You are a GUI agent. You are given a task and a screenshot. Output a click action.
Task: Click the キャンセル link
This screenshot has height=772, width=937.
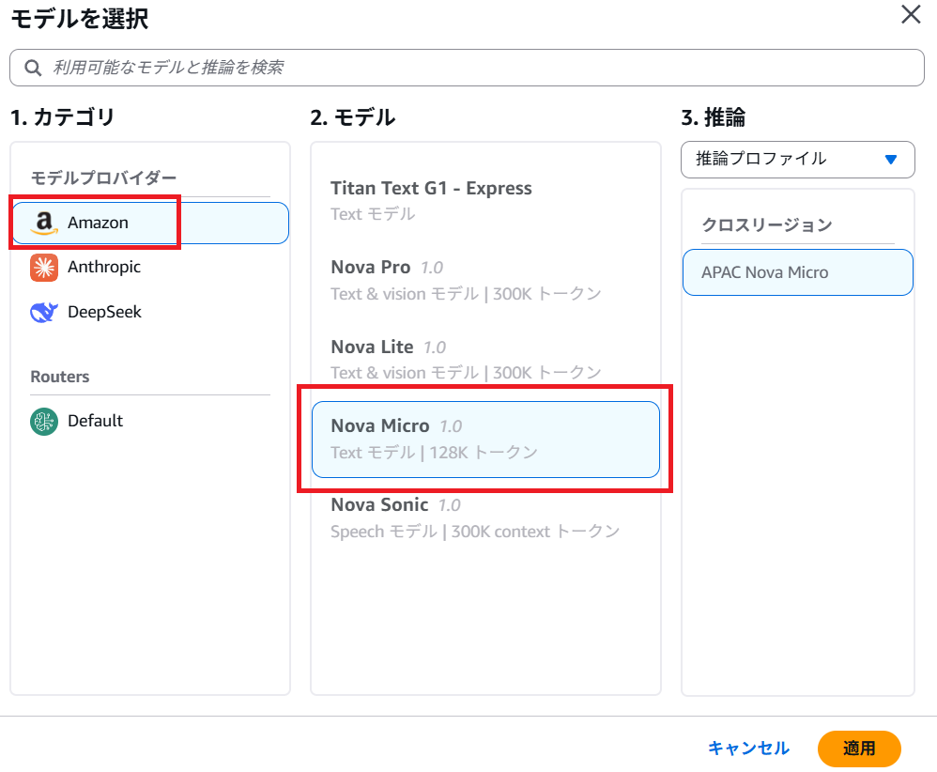point(748,749)
